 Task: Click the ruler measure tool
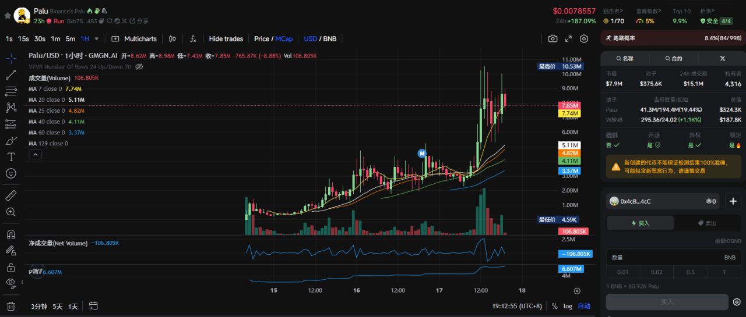(x=10, y=195)
